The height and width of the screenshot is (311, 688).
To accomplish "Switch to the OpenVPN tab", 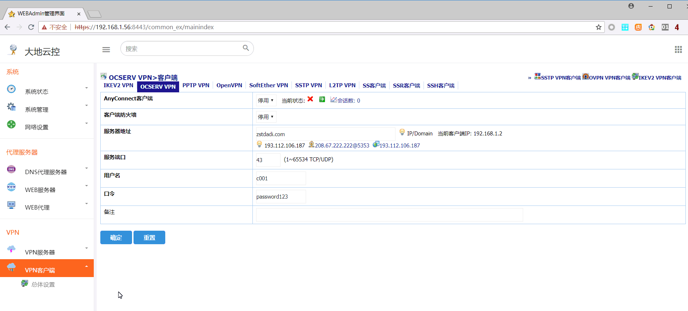I will pyautogui.click(x=229, y=85).
